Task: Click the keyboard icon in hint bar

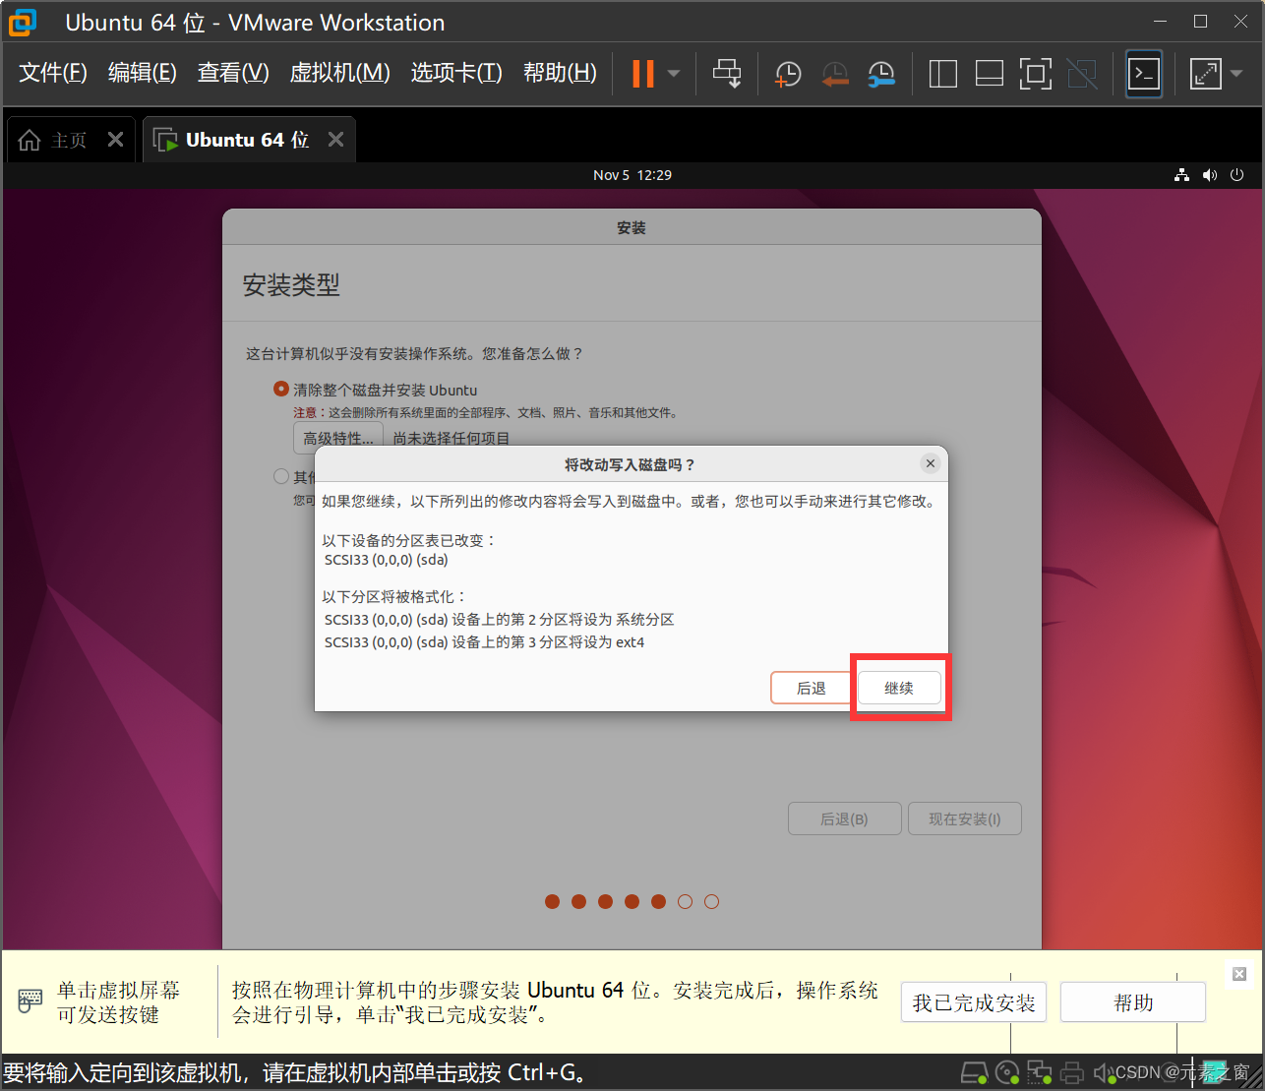Action: click(x=30, y=1002)
